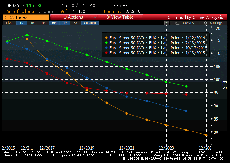The height and width of the screenshot is (163, 230).
Task: Click the orange 1/12/2016 legend dot
Action: [x=106, y=38]
